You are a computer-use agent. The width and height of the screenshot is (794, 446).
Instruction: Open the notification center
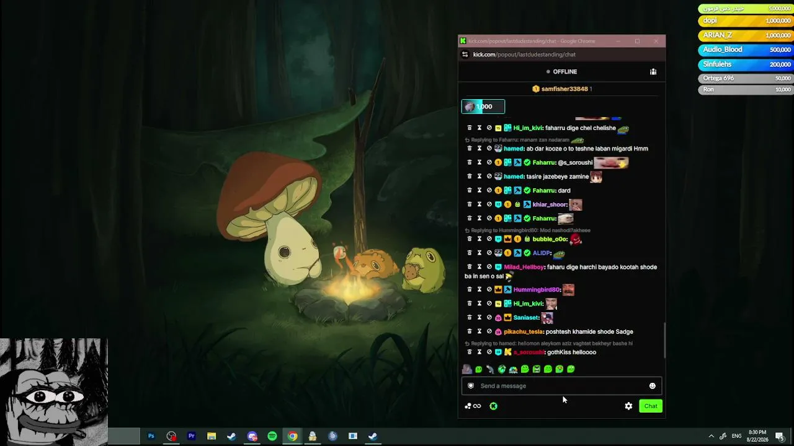click(x=780, y=436)
